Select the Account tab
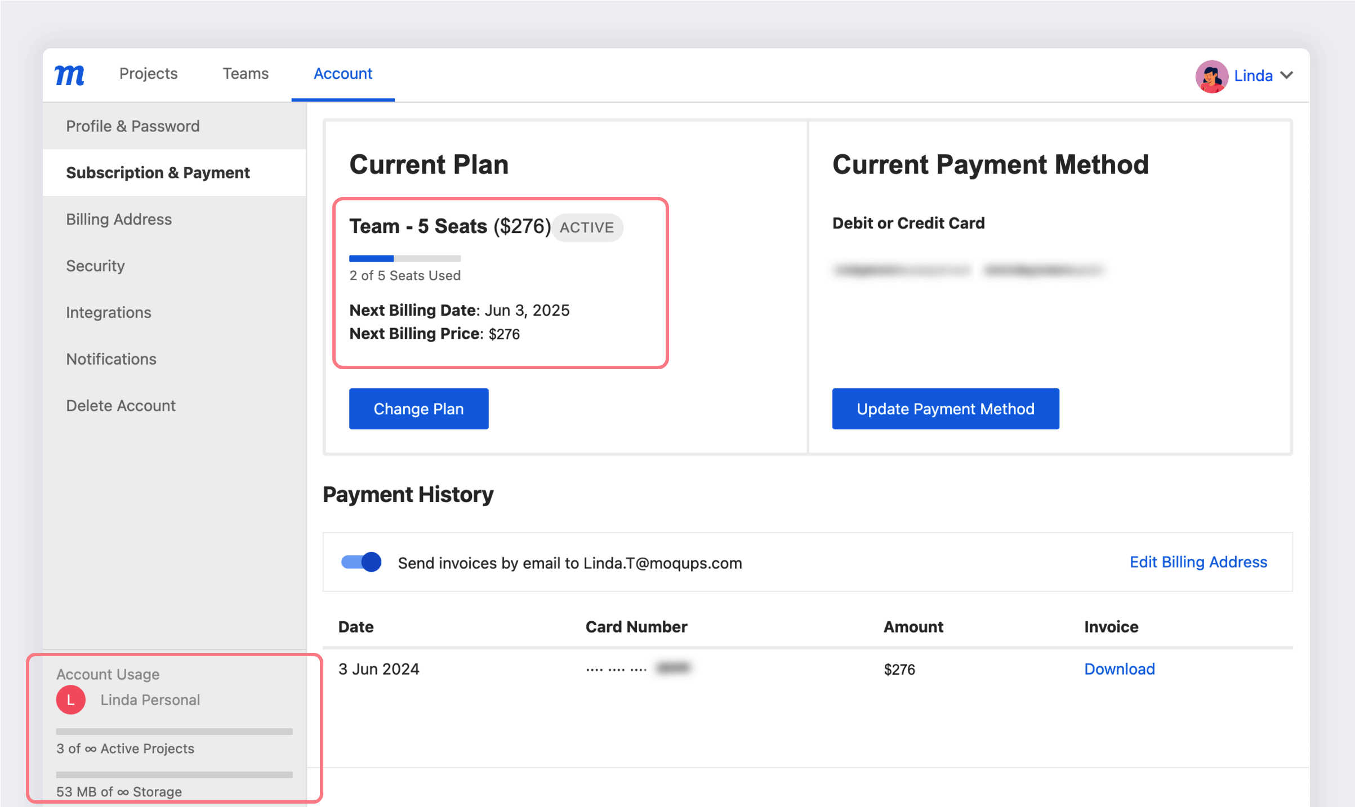The height and width of the screenshot is (807, 1355). pos(342,74)
